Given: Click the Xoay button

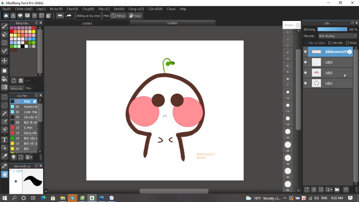Looking at the screenshot, I should click(135, 15).
